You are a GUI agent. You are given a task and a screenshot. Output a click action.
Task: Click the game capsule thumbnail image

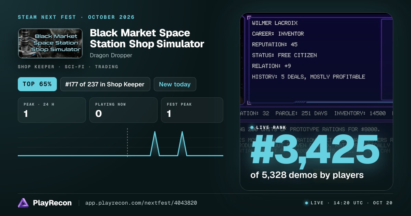(50, 43)
